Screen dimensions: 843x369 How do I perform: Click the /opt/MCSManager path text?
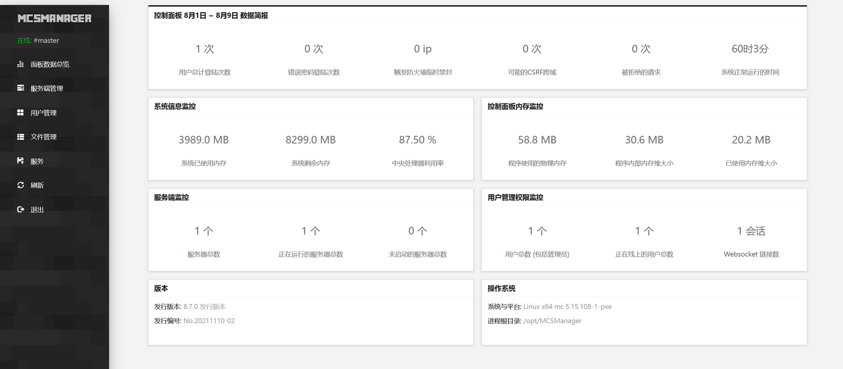(552, 321)
